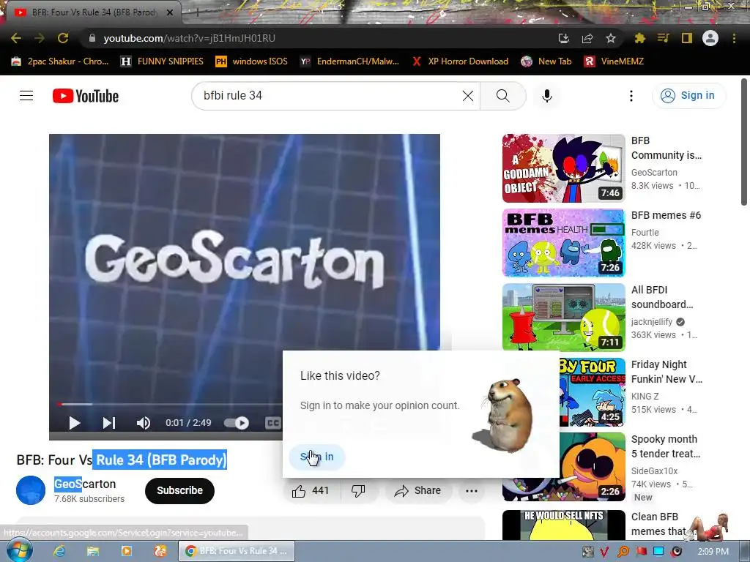Open the Chrome extensions puzzle icon
This screenshot has width=750, height=562.
[x=639, y=38]
